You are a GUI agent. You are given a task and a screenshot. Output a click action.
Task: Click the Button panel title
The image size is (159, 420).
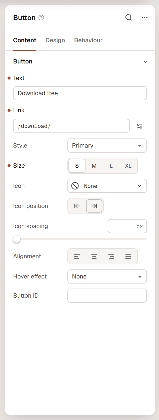(x=24, y=18)
